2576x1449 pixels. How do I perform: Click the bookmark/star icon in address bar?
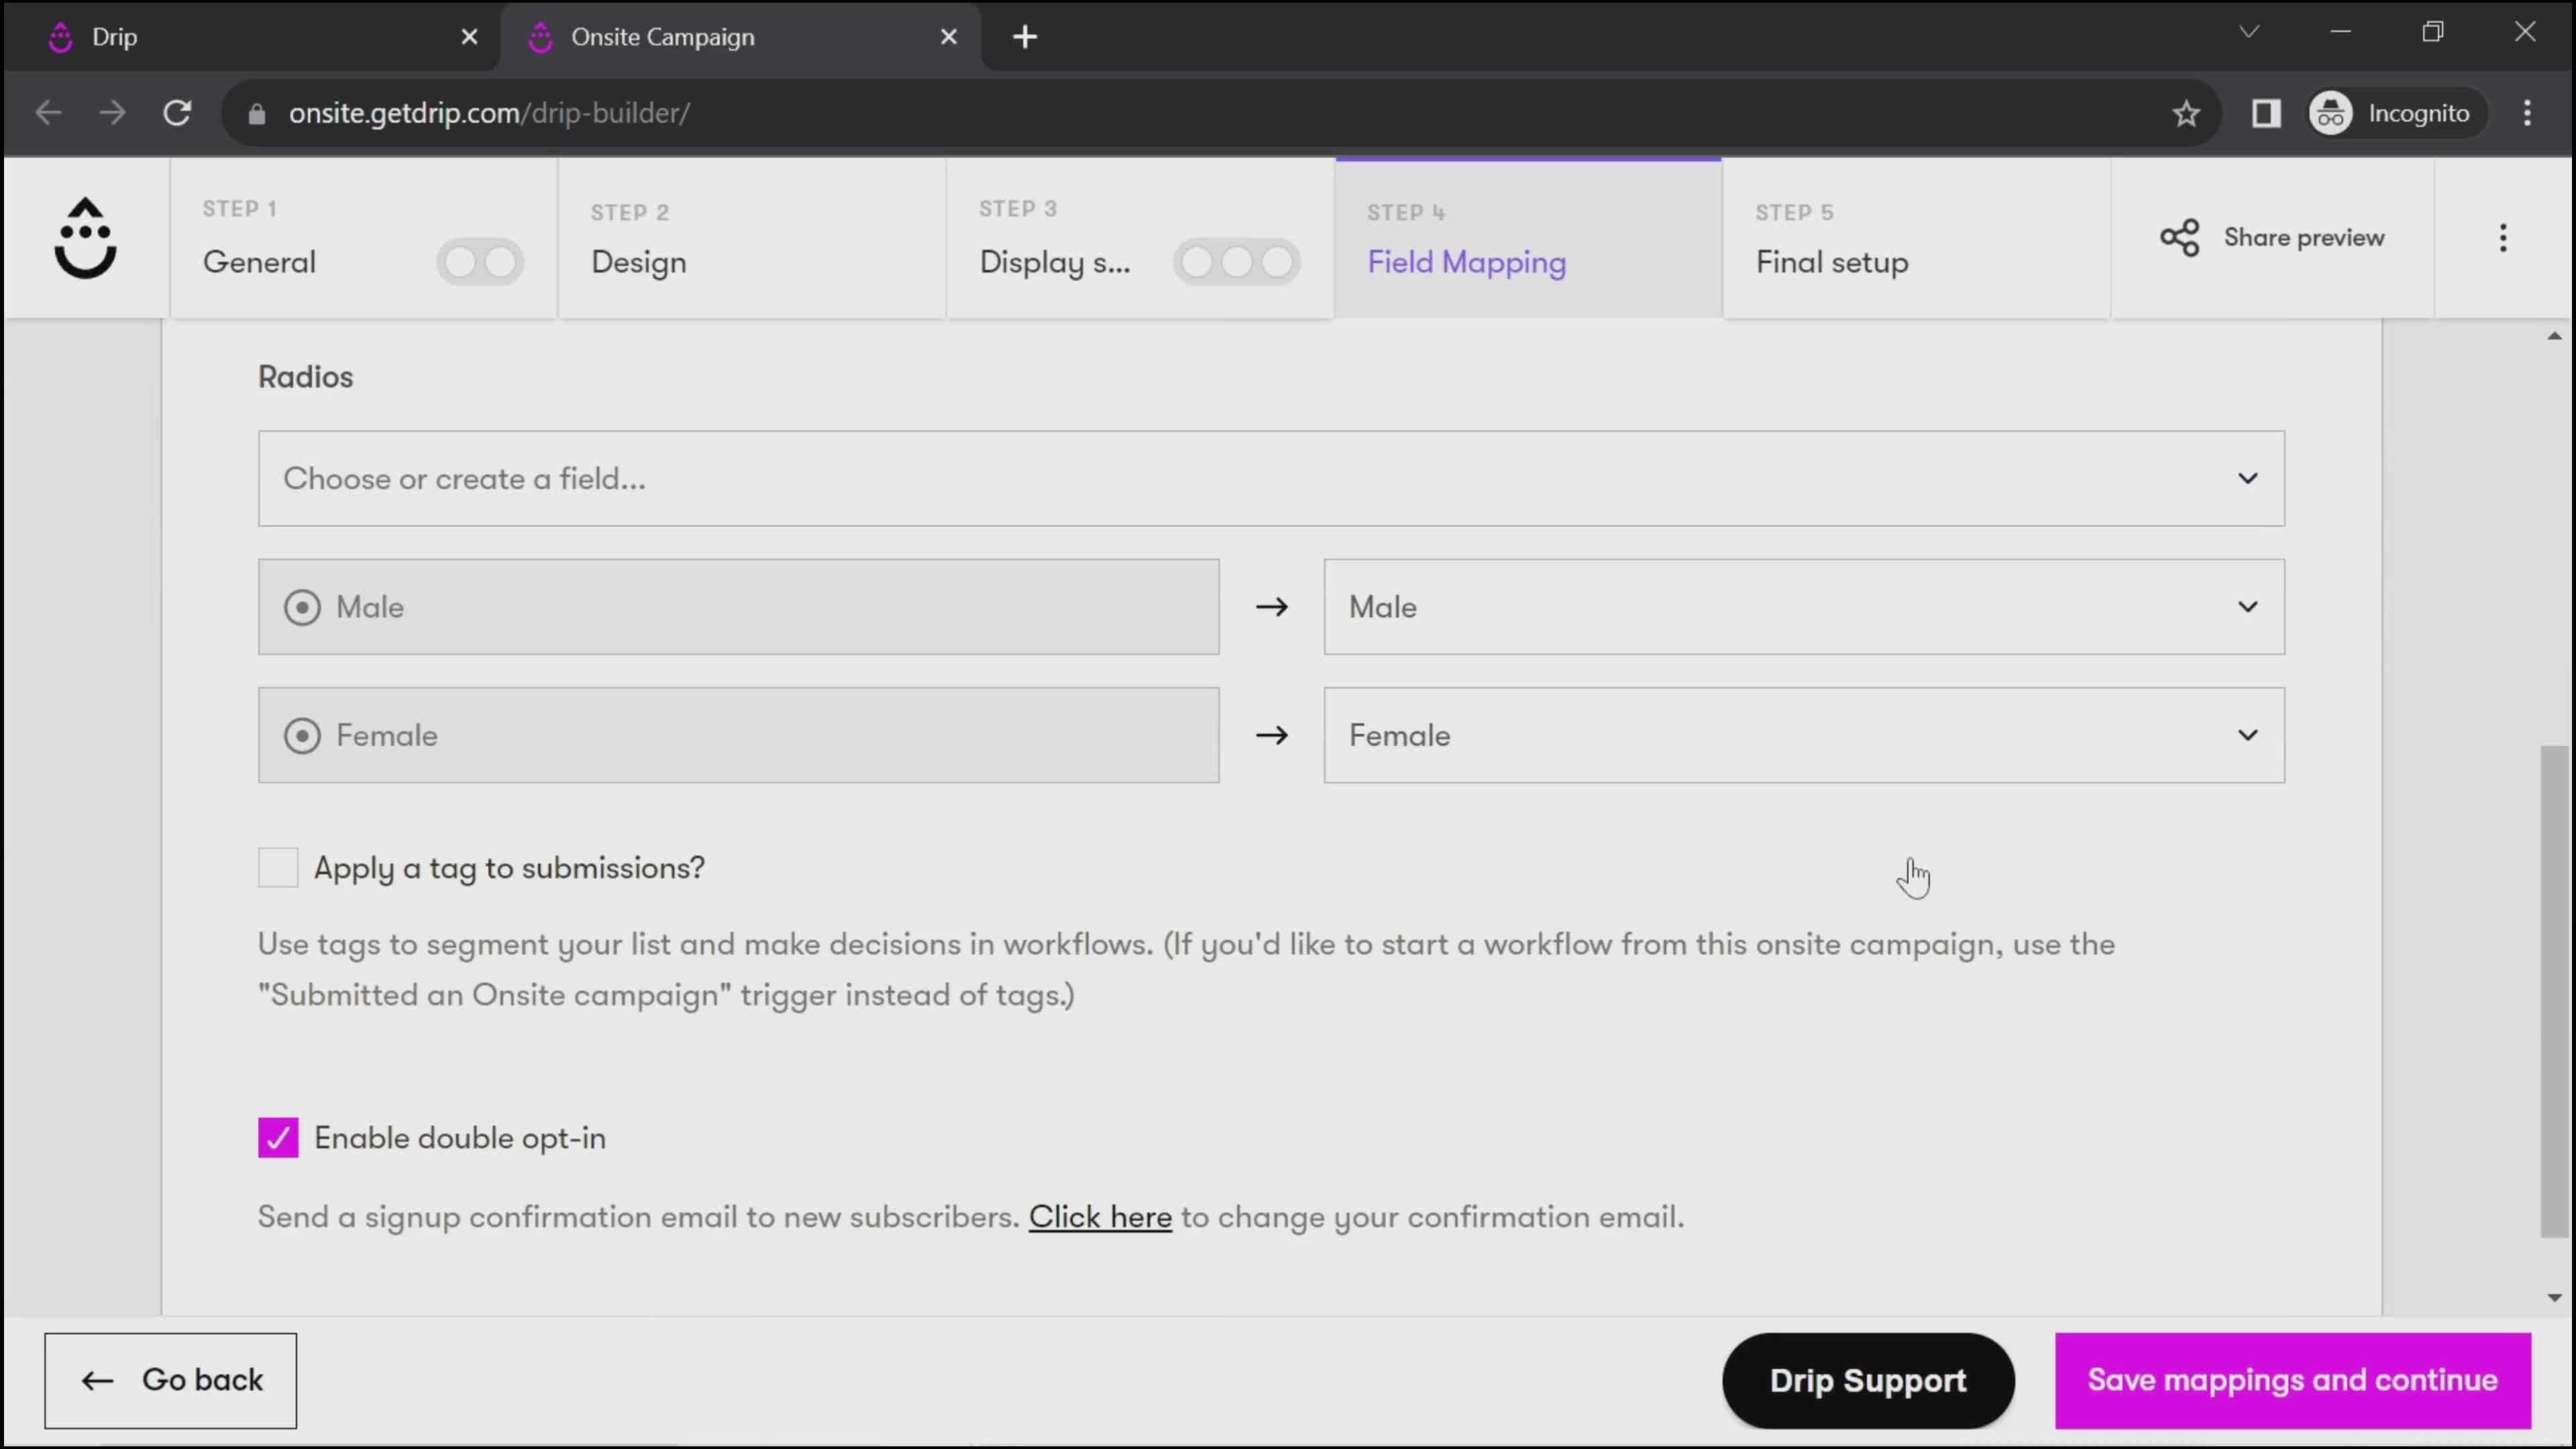[x=2188, y=111]
